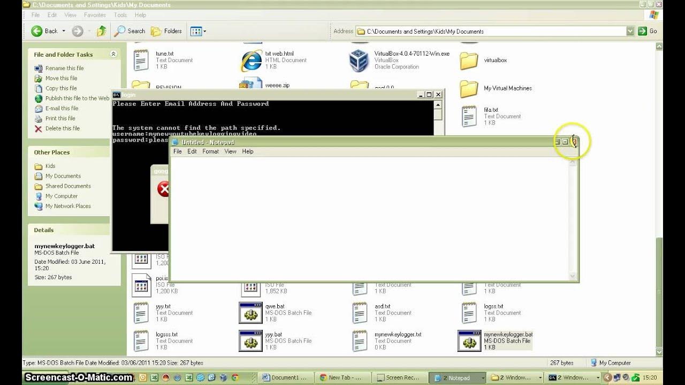Open the Tools menu
685x385 pixels.
click(120, 15)
